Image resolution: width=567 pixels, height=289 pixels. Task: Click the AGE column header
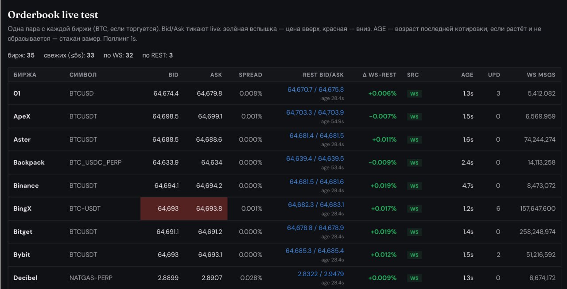467,75
